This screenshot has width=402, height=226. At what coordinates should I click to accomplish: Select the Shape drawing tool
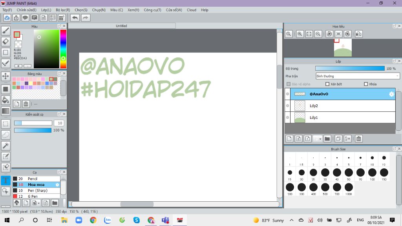click(x=5, y=53)
